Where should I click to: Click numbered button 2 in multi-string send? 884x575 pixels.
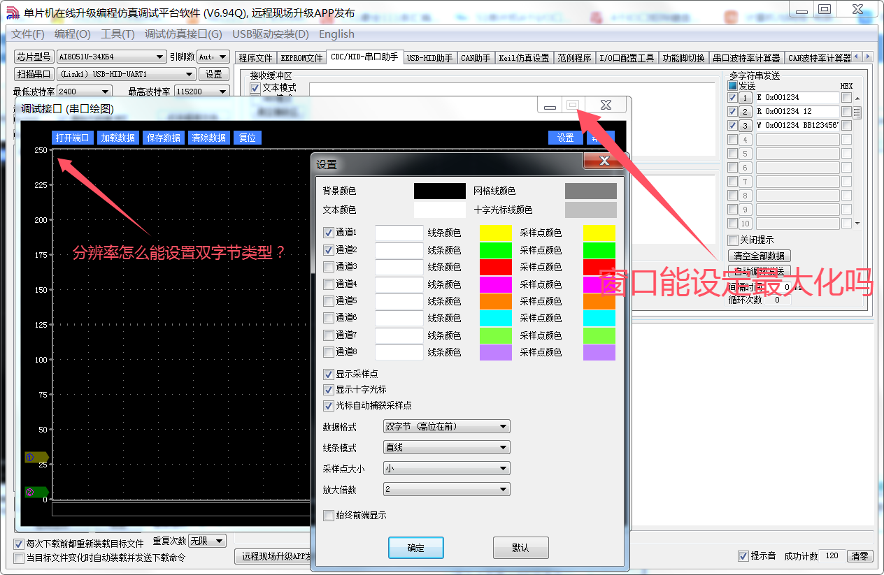click(x=746, y=112)
